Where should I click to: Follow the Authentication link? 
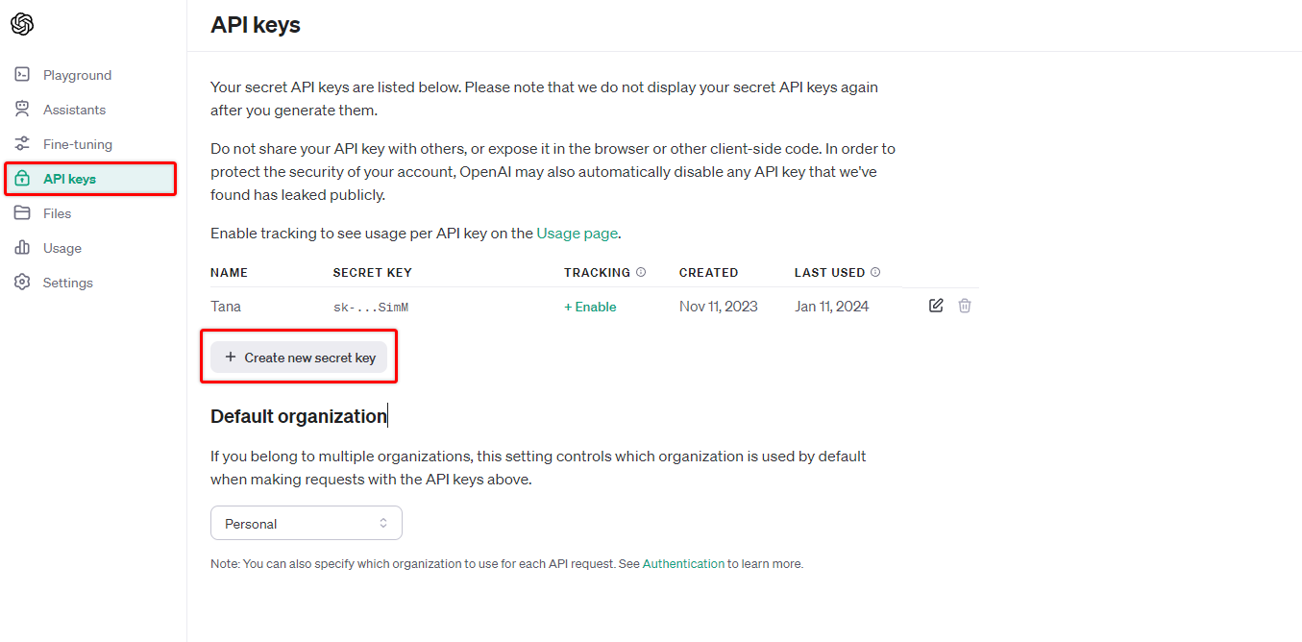(x=683, y=564)
